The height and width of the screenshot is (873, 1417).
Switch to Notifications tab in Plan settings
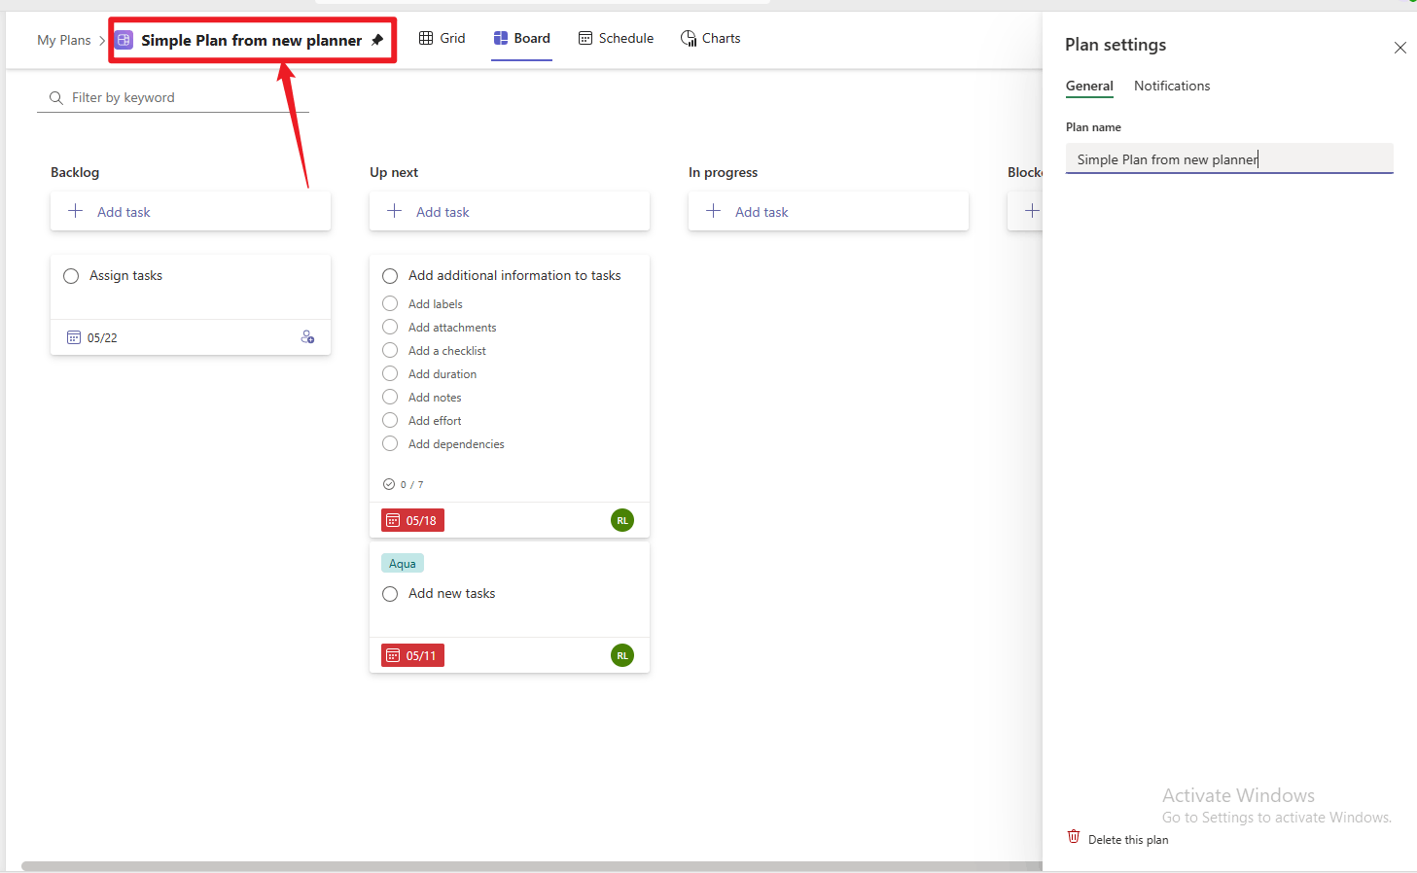point(1172,86)
